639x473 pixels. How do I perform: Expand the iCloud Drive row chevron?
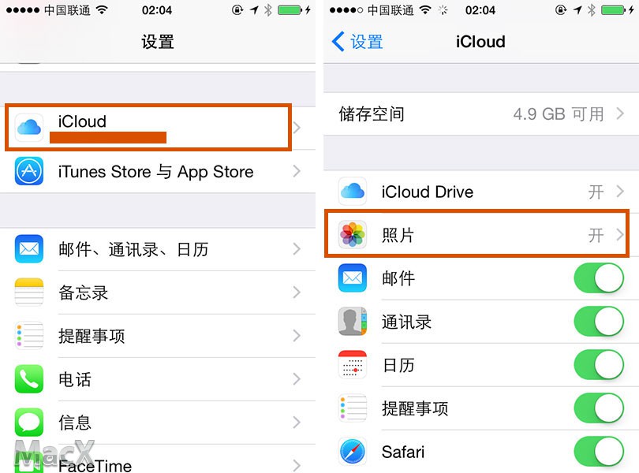620,191
